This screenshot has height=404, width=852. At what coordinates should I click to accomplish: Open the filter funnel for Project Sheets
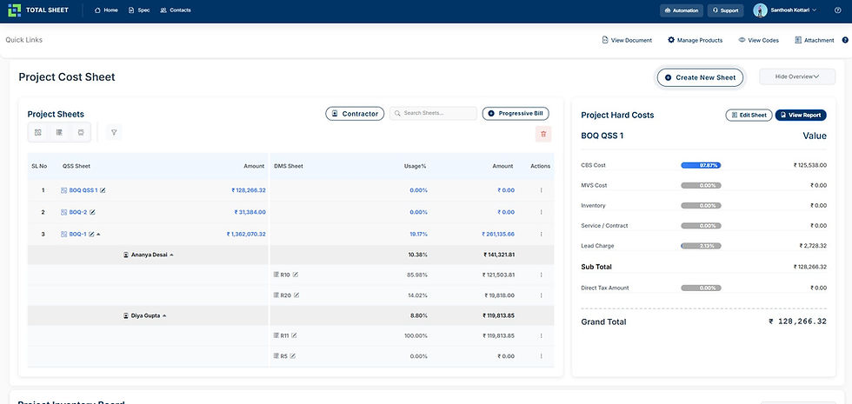(114, 132)
